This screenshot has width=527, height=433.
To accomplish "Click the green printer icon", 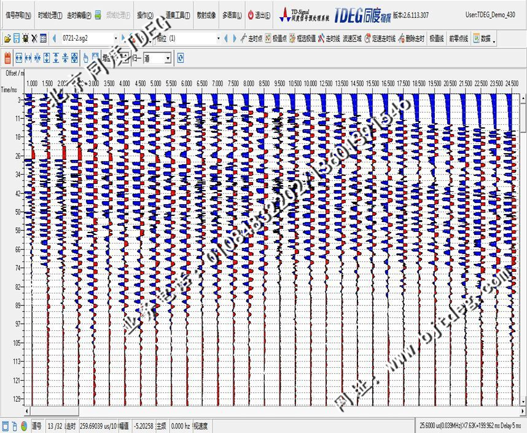I will [x=98, y=15].
